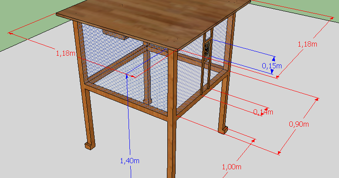Select the front corner leg of the cage

[172, 114]
